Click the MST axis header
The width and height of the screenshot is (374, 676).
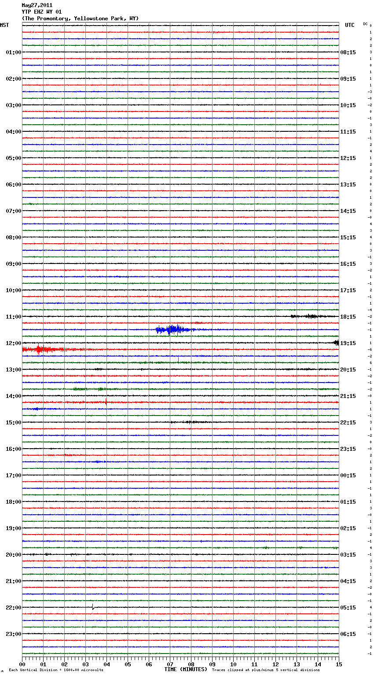(x=4, y=25)
